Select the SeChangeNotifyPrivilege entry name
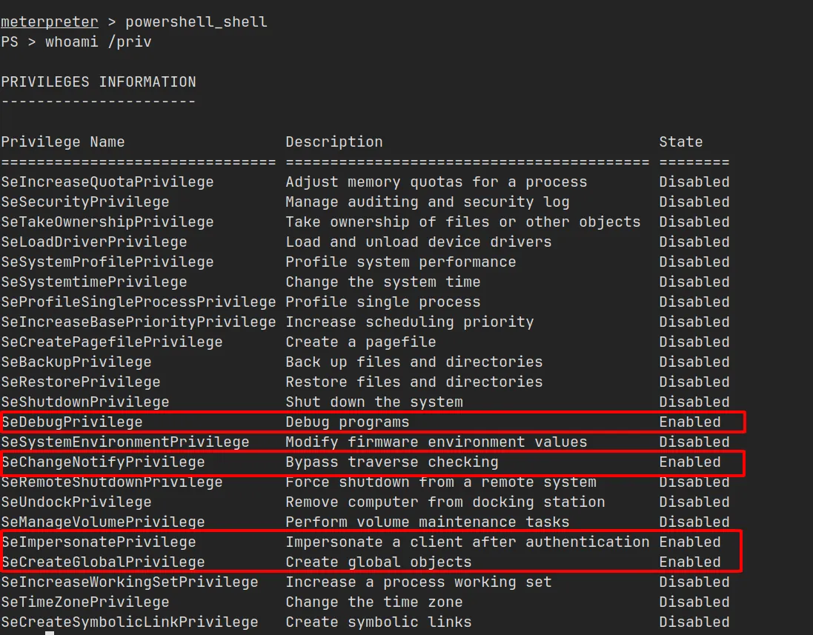 point(102,462)
